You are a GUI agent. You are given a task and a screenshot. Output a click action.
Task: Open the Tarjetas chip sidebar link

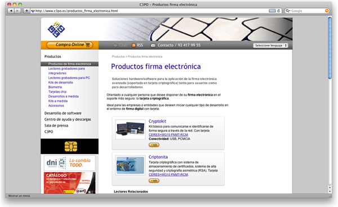point(57,92)
